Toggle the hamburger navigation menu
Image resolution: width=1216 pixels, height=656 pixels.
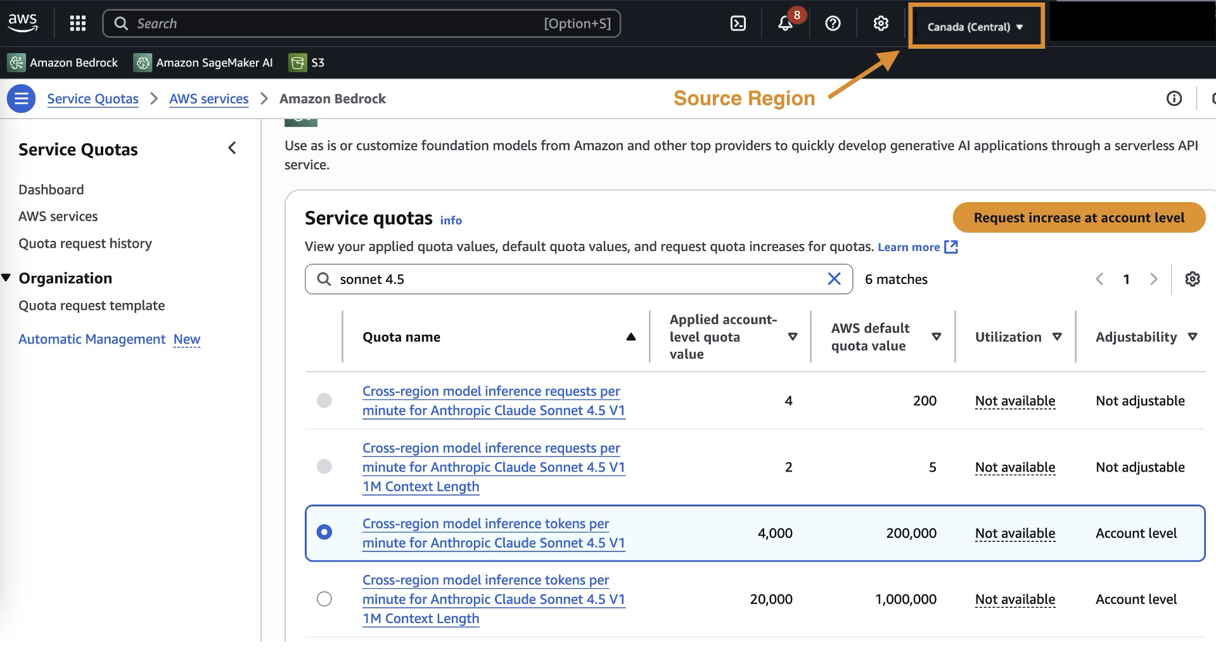(x=21, y=99)
